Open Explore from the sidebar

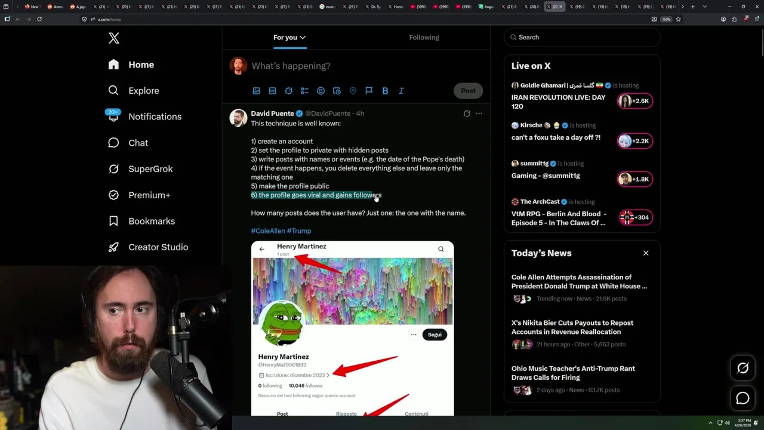[x=134, y=91]
